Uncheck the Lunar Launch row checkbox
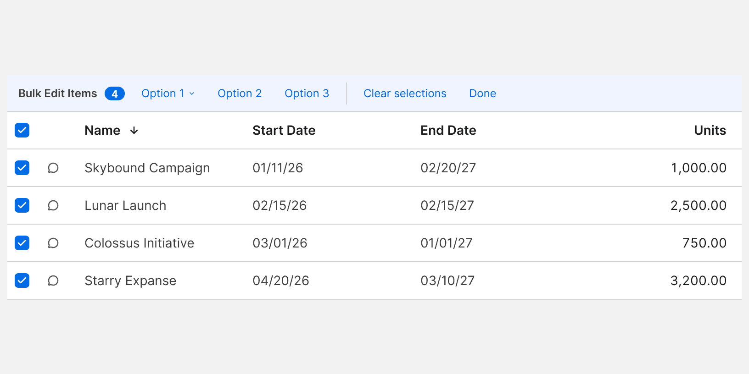The height and width of the screenshot is (374, 749). coord(22,205)
